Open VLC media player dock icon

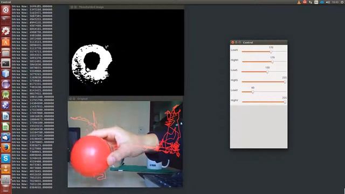(x=6, y=169)
